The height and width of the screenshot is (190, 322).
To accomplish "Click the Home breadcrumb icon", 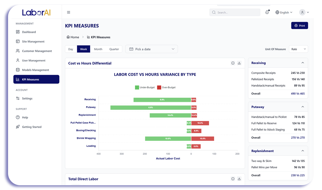I will pyautogui.click(x=68, y=37).
